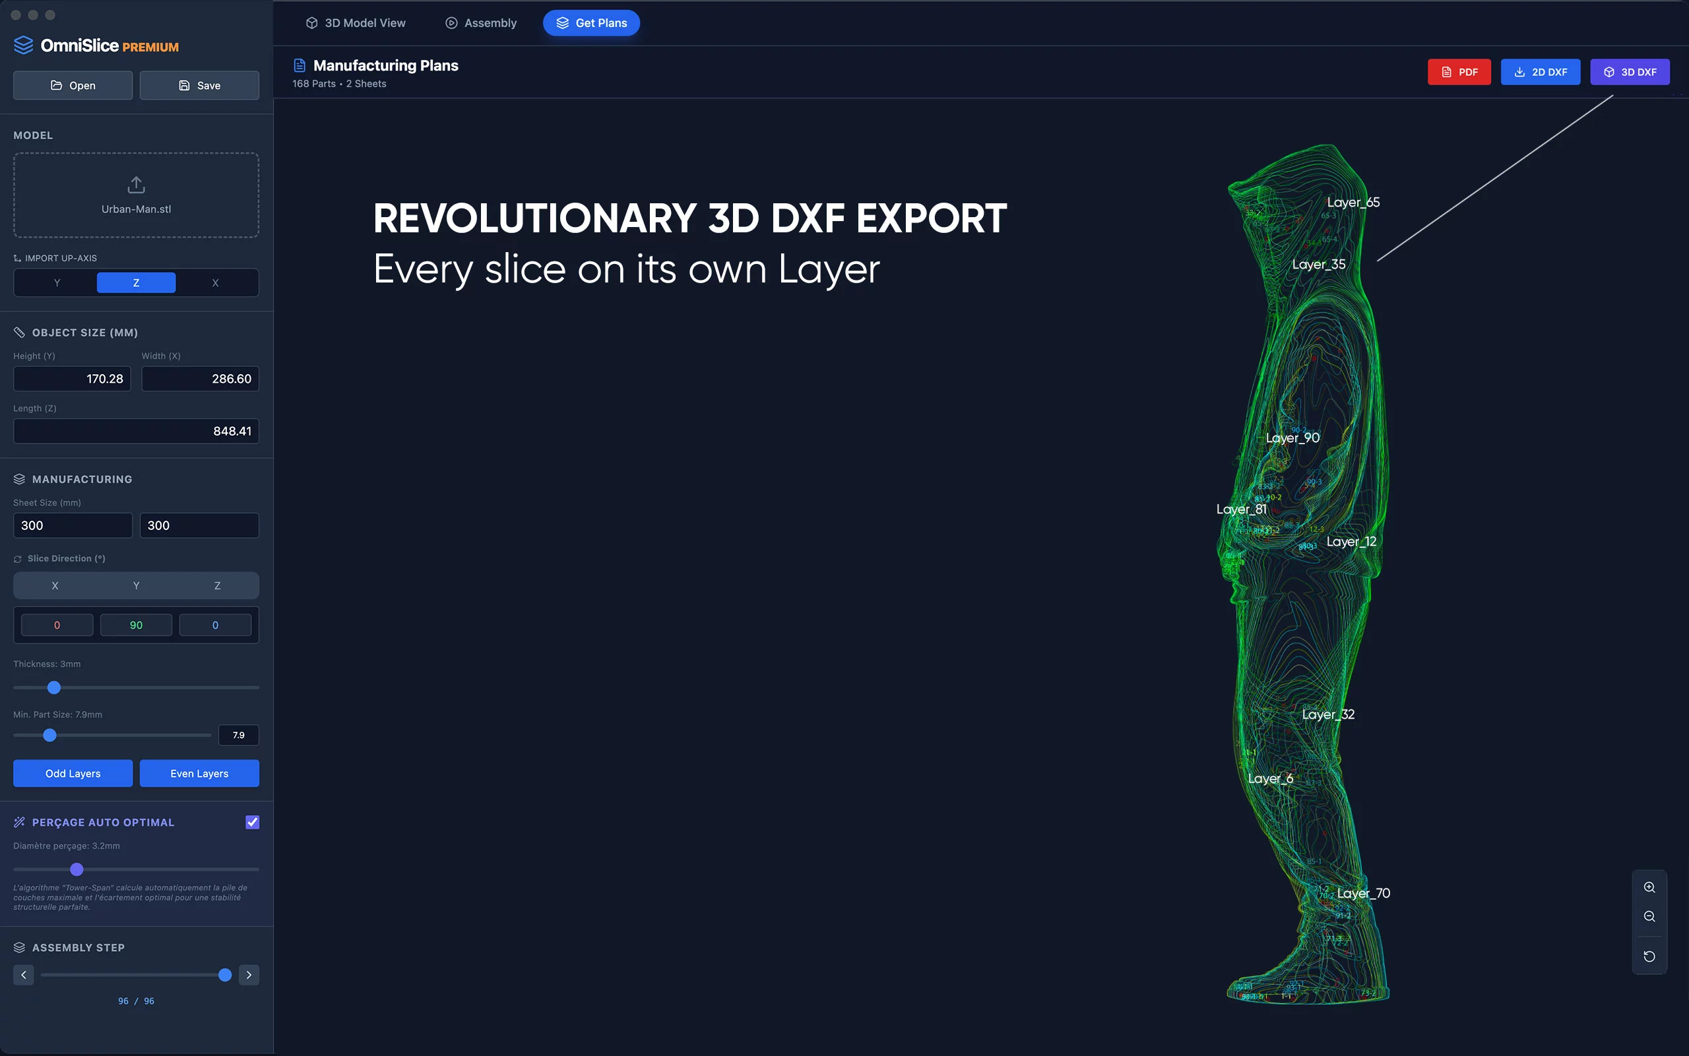
Task: Go to the next assembly step
Action: pyautogui.click(x=249, y=974)
